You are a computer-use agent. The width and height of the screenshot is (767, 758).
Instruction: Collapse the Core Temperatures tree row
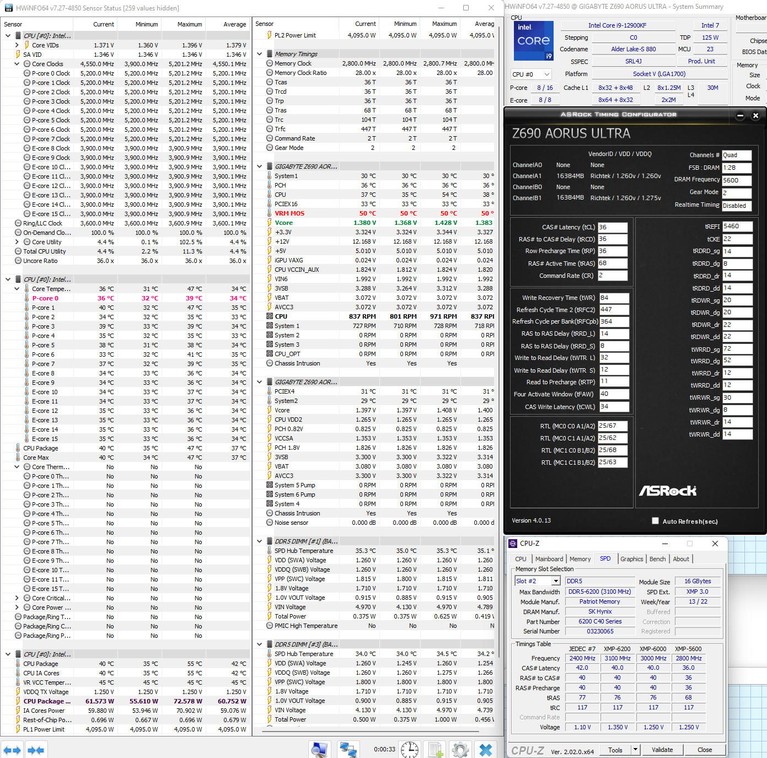[x=17, y=289]
